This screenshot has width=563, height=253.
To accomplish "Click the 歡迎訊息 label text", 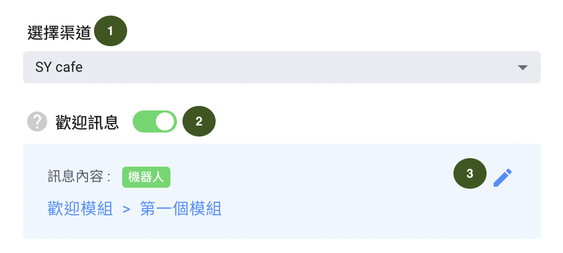I will pyautogui.click(x=87, y=122).
